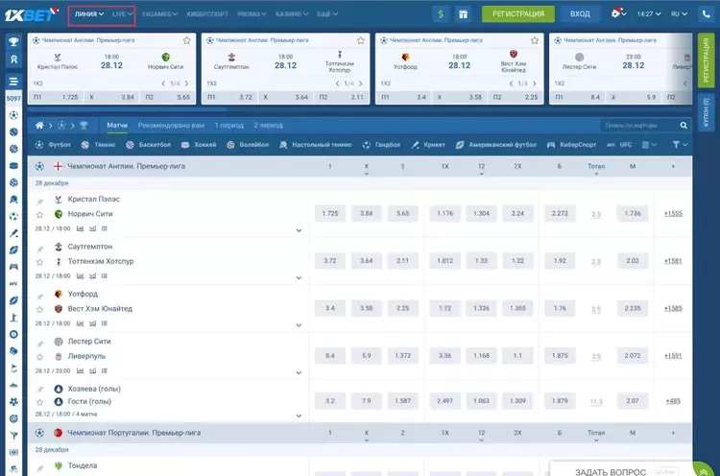Pin the Кристал Пэлас match row

(x=40, y=202)
